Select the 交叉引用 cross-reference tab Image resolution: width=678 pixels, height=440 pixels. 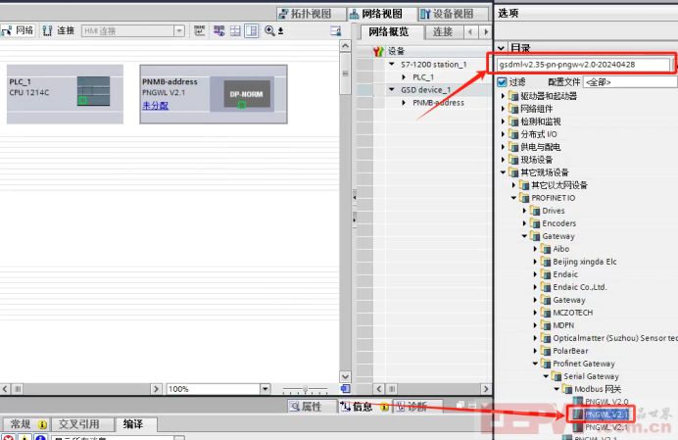[79, 424]
